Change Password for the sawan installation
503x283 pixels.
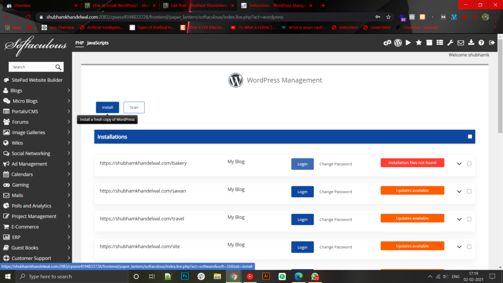(335, 192)
